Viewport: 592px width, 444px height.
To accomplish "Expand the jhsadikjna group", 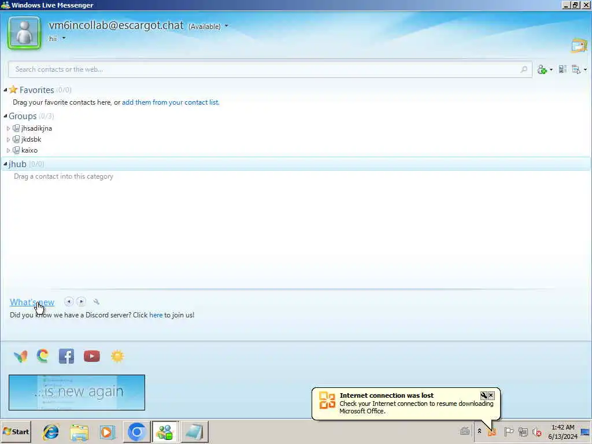I will pos(8,128).
